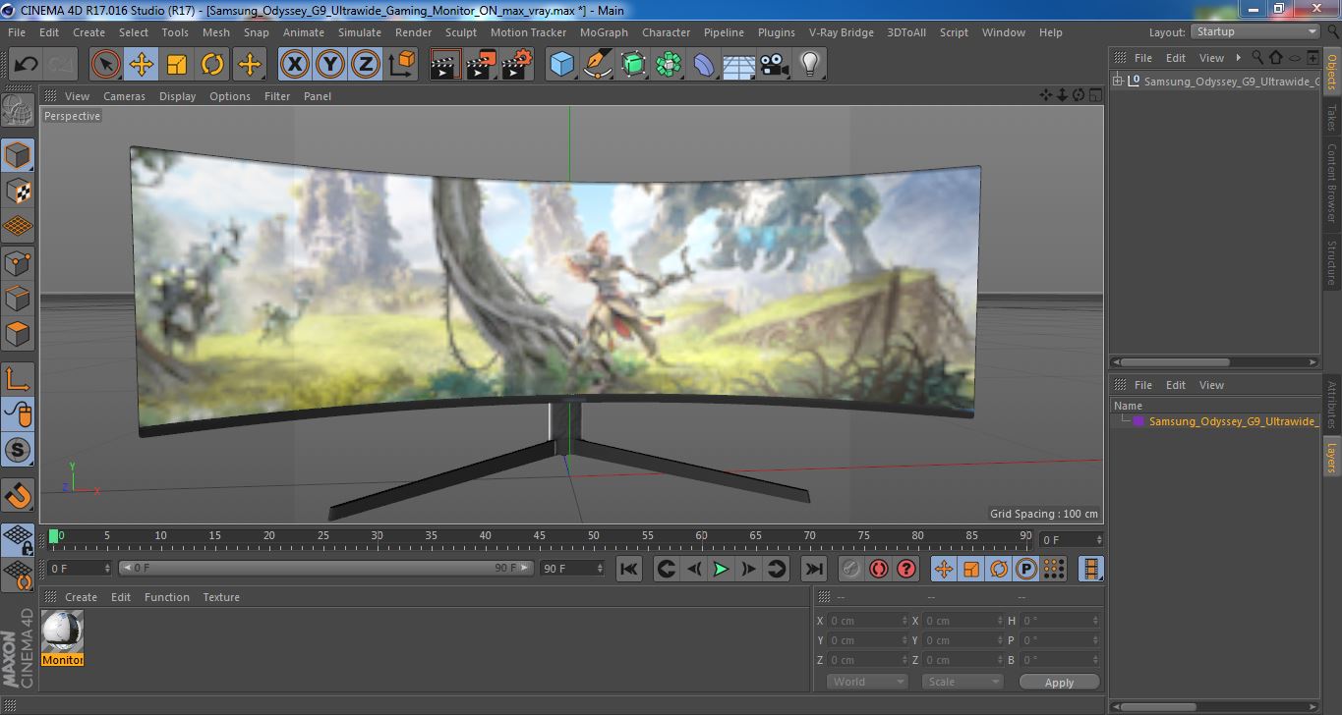Image resolution: width=1342 pixels, height=715 pixels.
Task: Open the Sculpt menu
Action: [x=461, y=32]
